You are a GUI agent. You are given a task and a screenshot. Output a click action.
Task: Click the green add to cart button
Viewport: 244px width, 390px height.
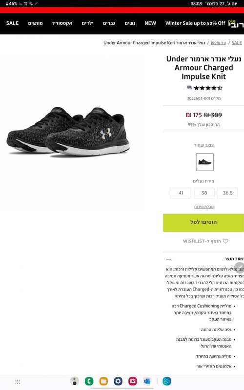(203, 223)
